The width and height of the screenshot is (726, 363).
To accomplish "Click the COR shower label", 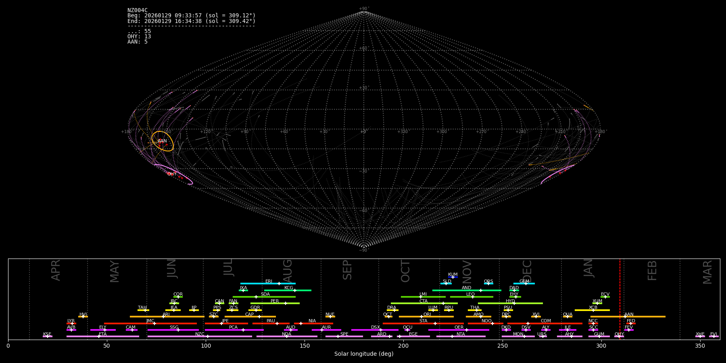I will click(178, 294).
